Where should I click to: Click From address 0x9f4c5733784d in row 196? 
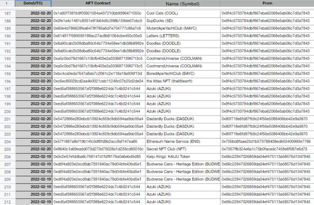267,81
